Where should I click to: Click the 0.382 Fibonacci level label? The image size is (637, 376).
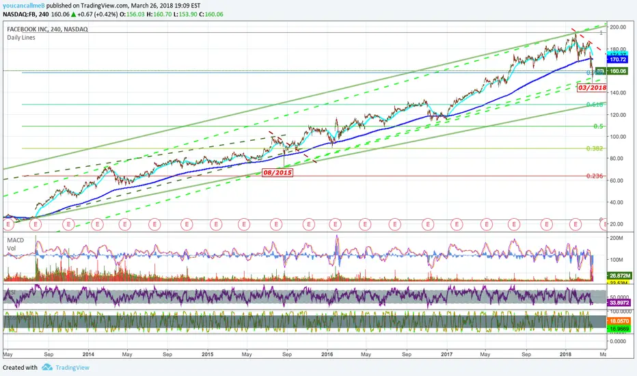pyautogui.click(x=595, y=148)
